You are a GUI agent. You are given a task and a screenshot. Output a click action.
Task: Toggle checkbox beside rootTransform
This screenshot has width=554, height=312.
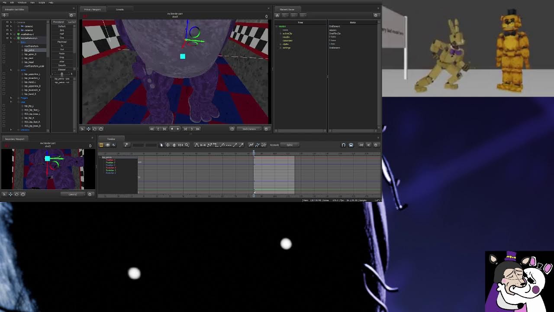pyautogui.click(x=4, y=46)
